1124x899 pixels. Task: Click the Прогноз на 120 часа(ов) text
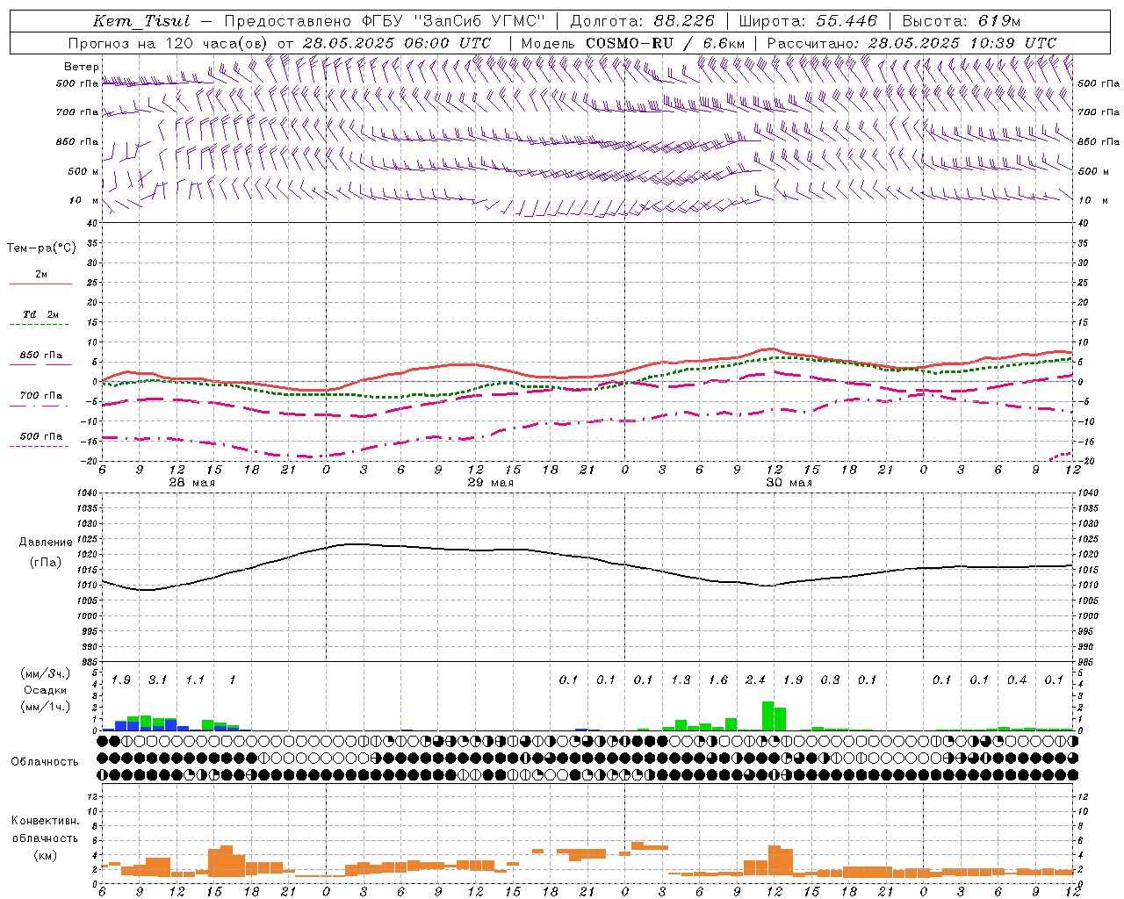(169, 43)
